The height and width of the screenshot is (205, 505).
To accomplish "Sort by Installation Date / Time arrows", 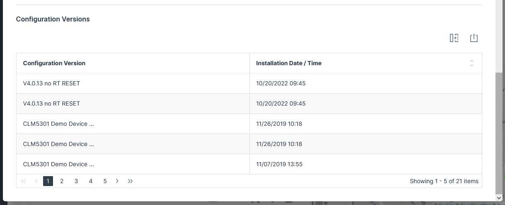I will click(x=471, y=63).
